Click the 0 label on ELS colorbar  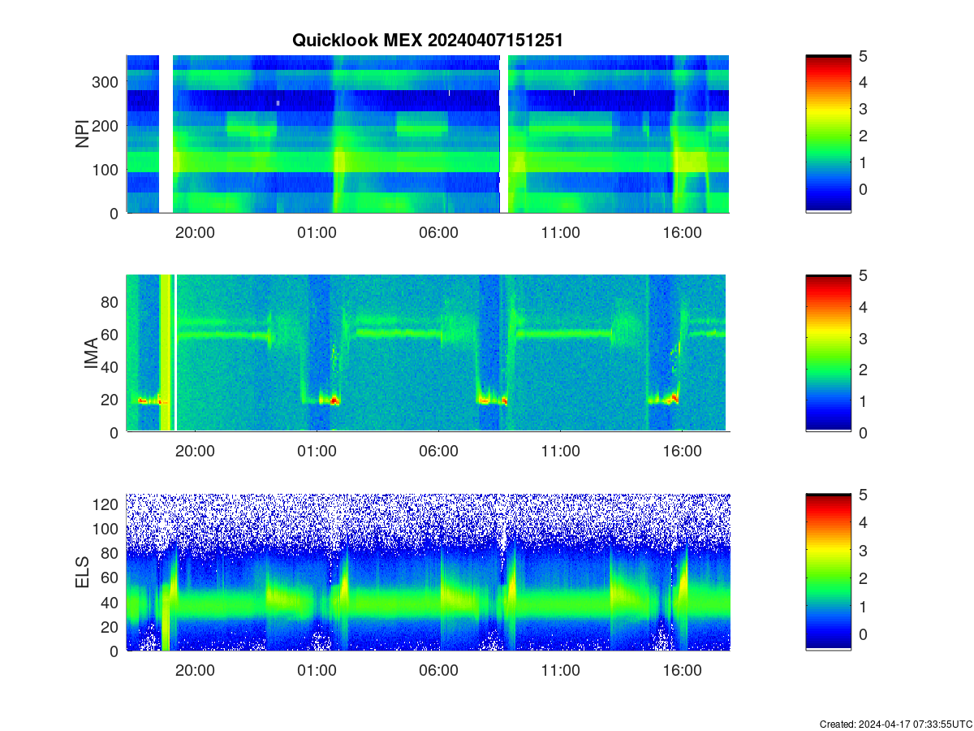click(863, 634)
